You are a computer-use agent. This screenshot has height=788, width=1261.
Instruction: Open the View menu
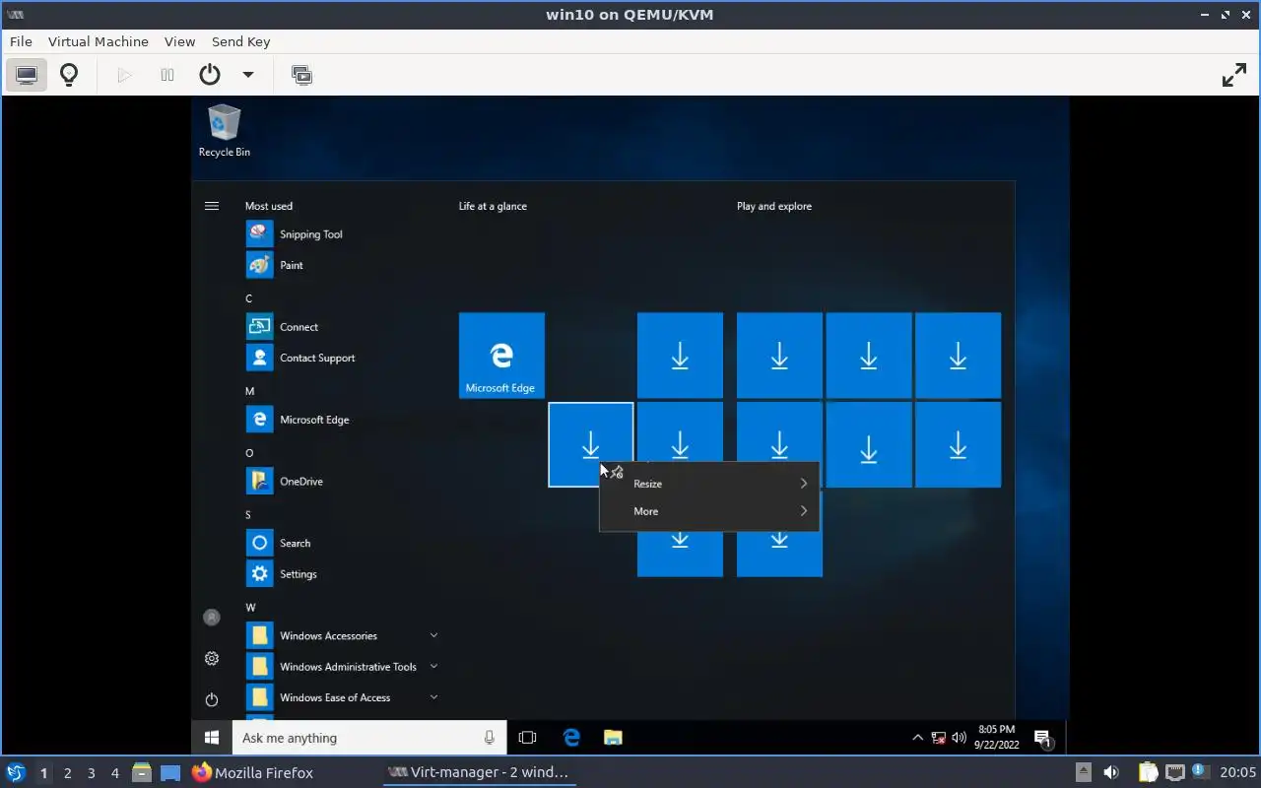point(180,41)
